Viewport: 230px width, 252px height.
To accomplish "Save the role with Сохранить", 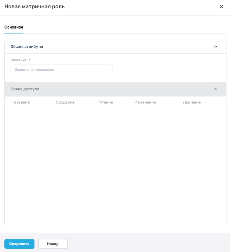I will click(19, 244).
